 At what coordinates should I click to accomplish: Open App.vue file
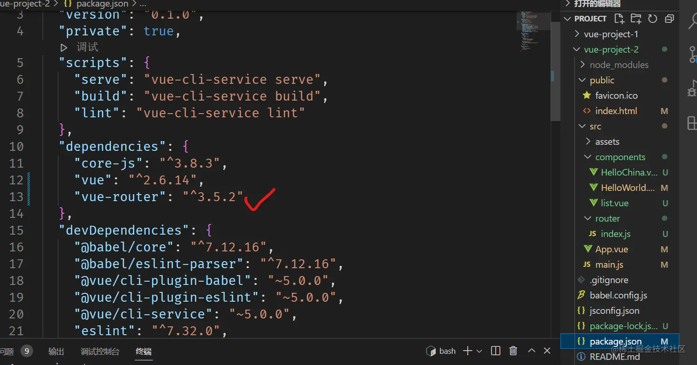[x=612, y=249]
